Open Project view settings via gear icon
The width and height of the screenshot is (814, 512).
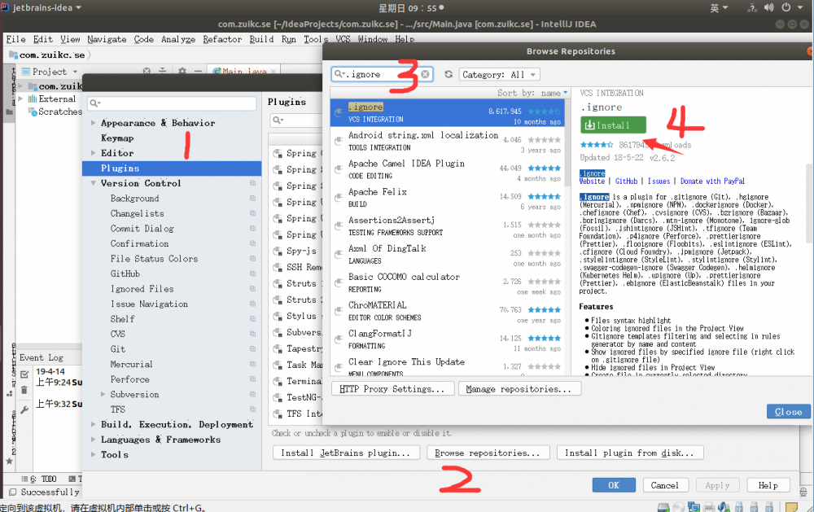tap(181, 71)
